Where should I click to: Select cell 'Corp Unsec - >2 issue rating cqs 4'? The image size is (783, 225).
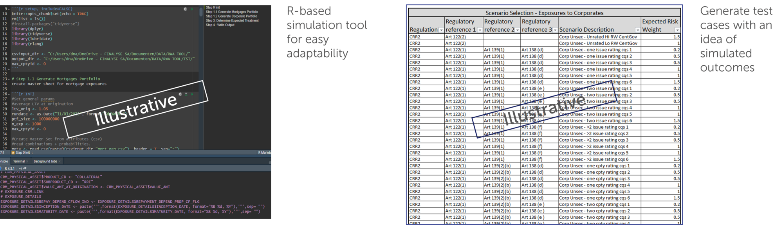pos(599,146)
